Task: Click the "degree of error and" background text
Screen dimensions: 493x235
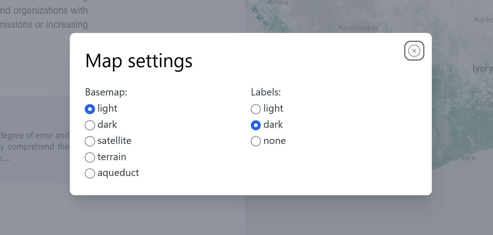Action: pos(34,136)
